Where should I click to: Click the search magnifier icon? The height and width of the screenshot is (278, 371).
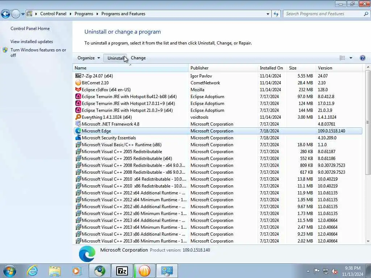click(366, 14)
